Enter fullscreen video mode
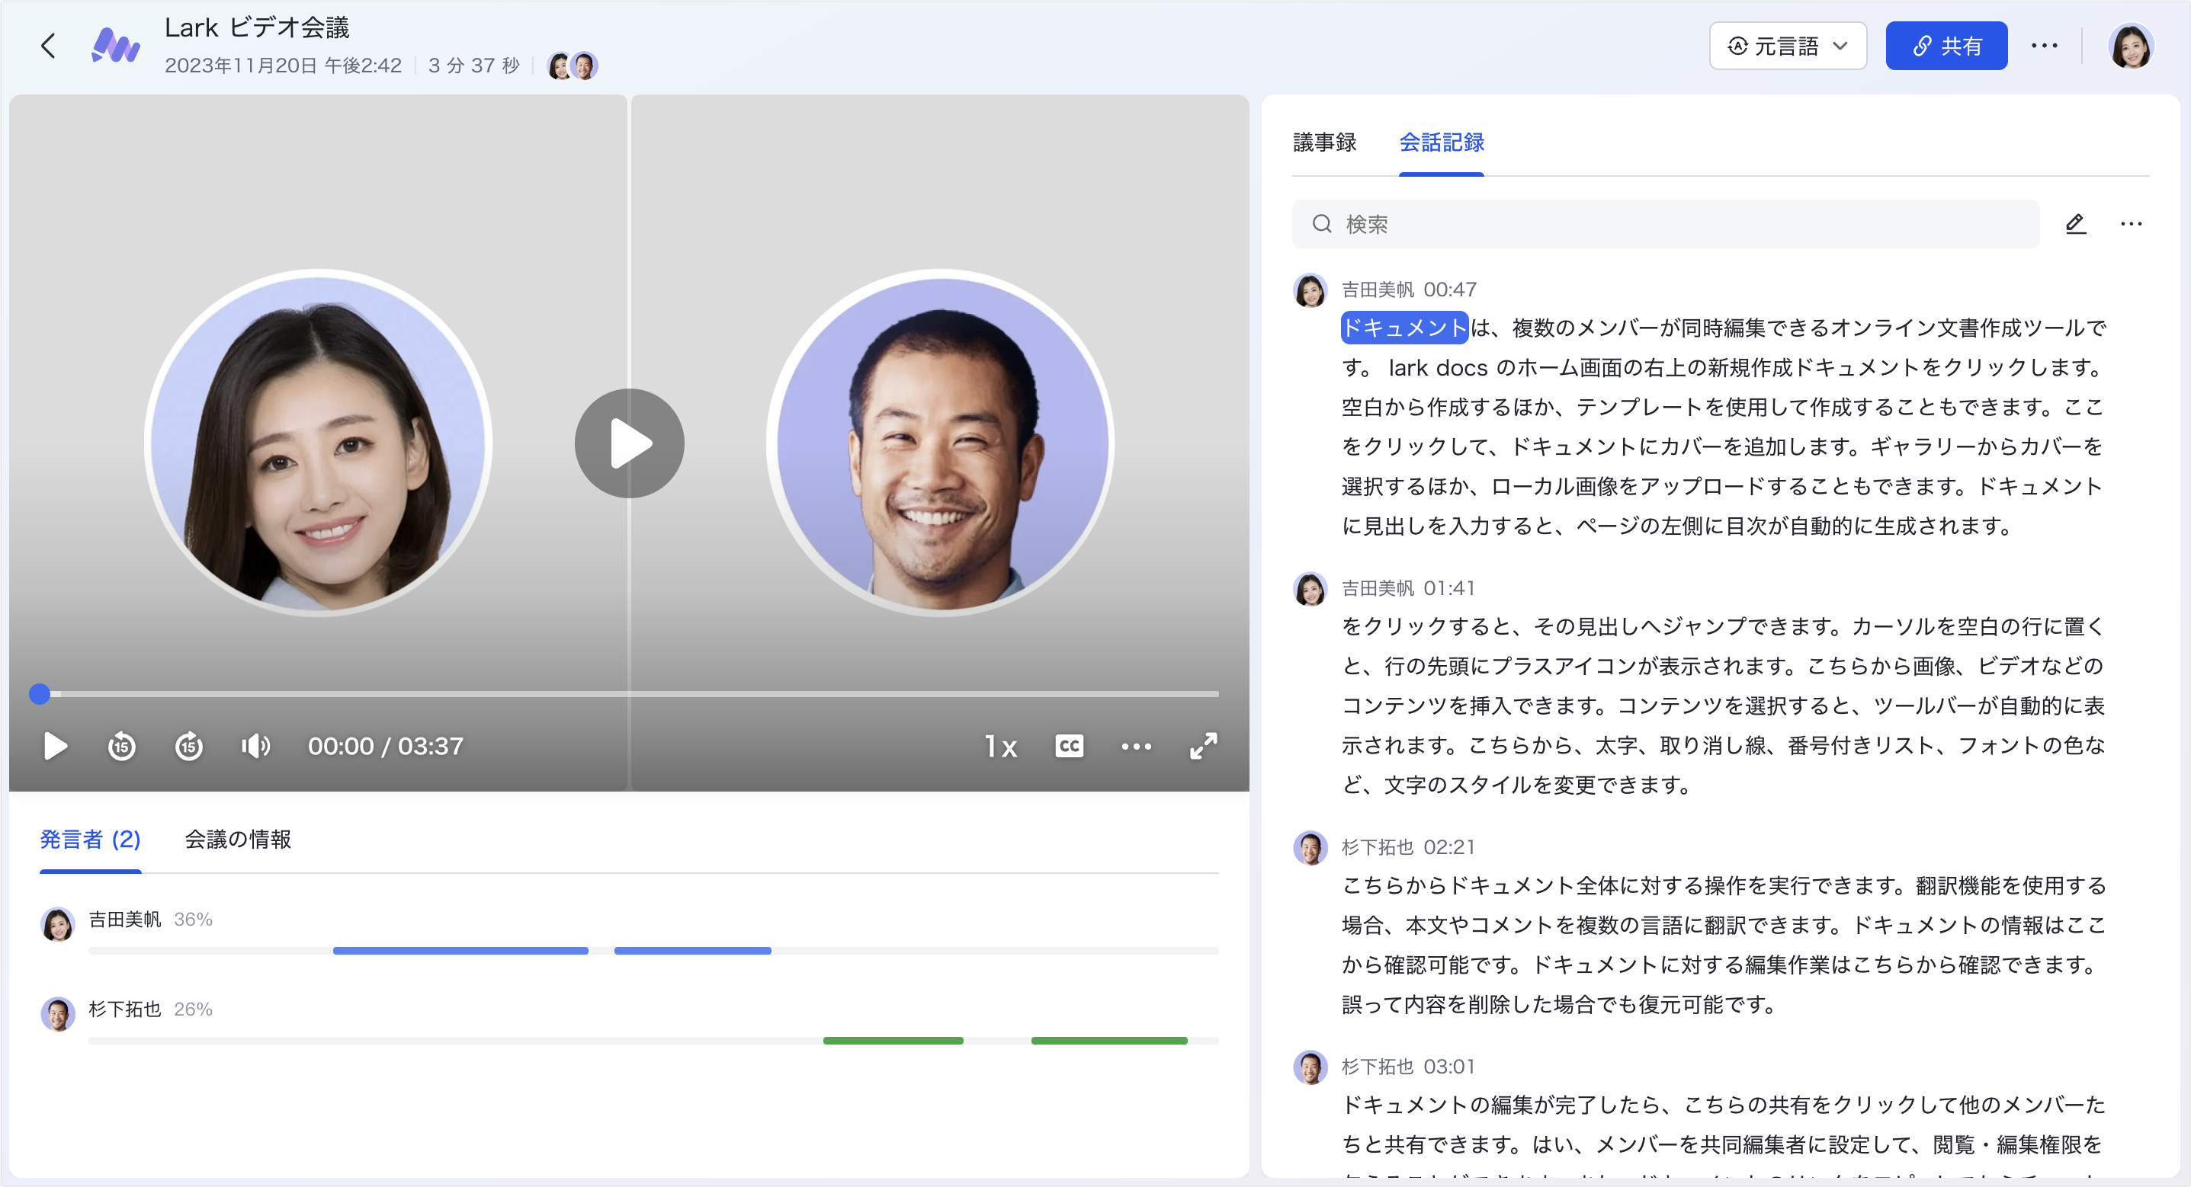The width and height of the screenshot is (2191, 1187). [1203, 746]
